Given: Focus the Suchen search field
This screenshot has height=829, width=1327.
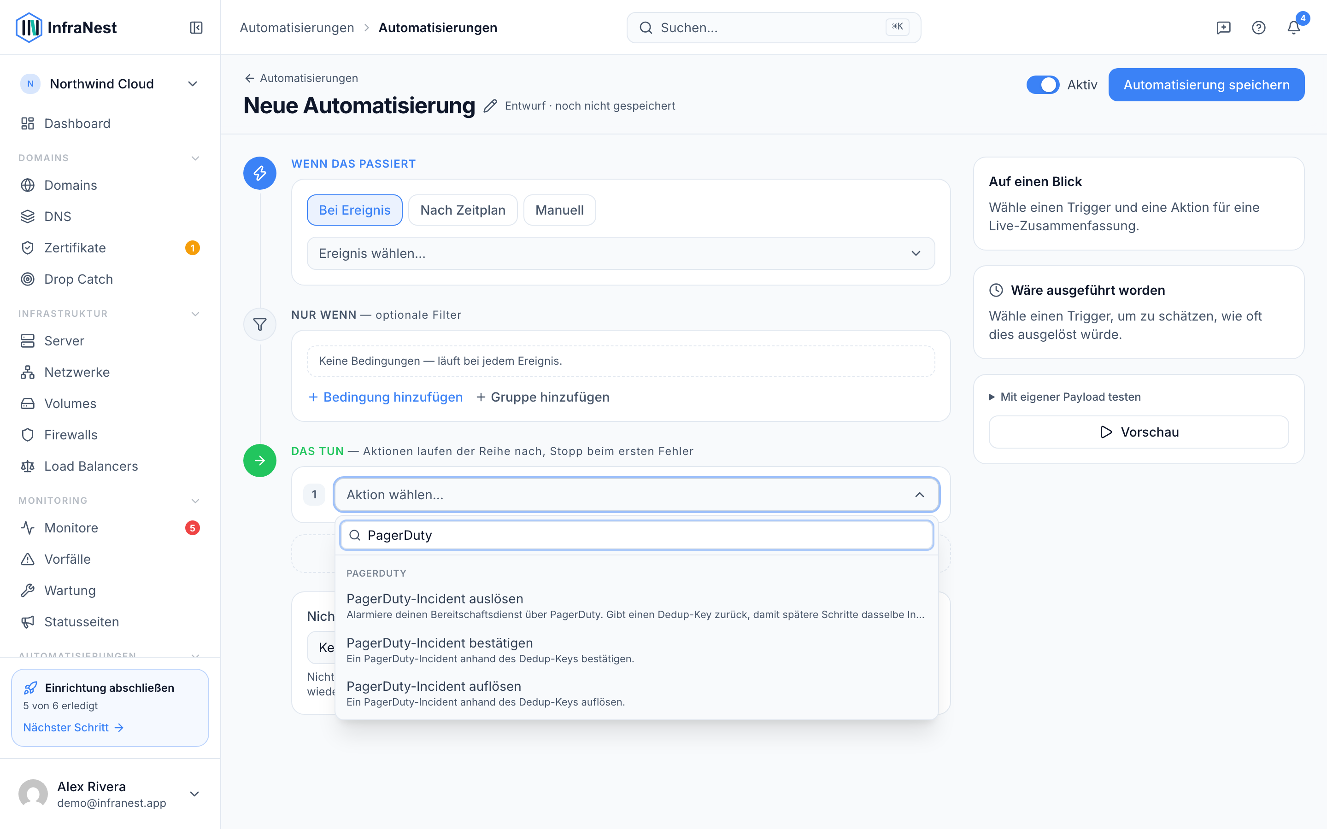Looking at the screenshot, I should (x=774, y=28).
